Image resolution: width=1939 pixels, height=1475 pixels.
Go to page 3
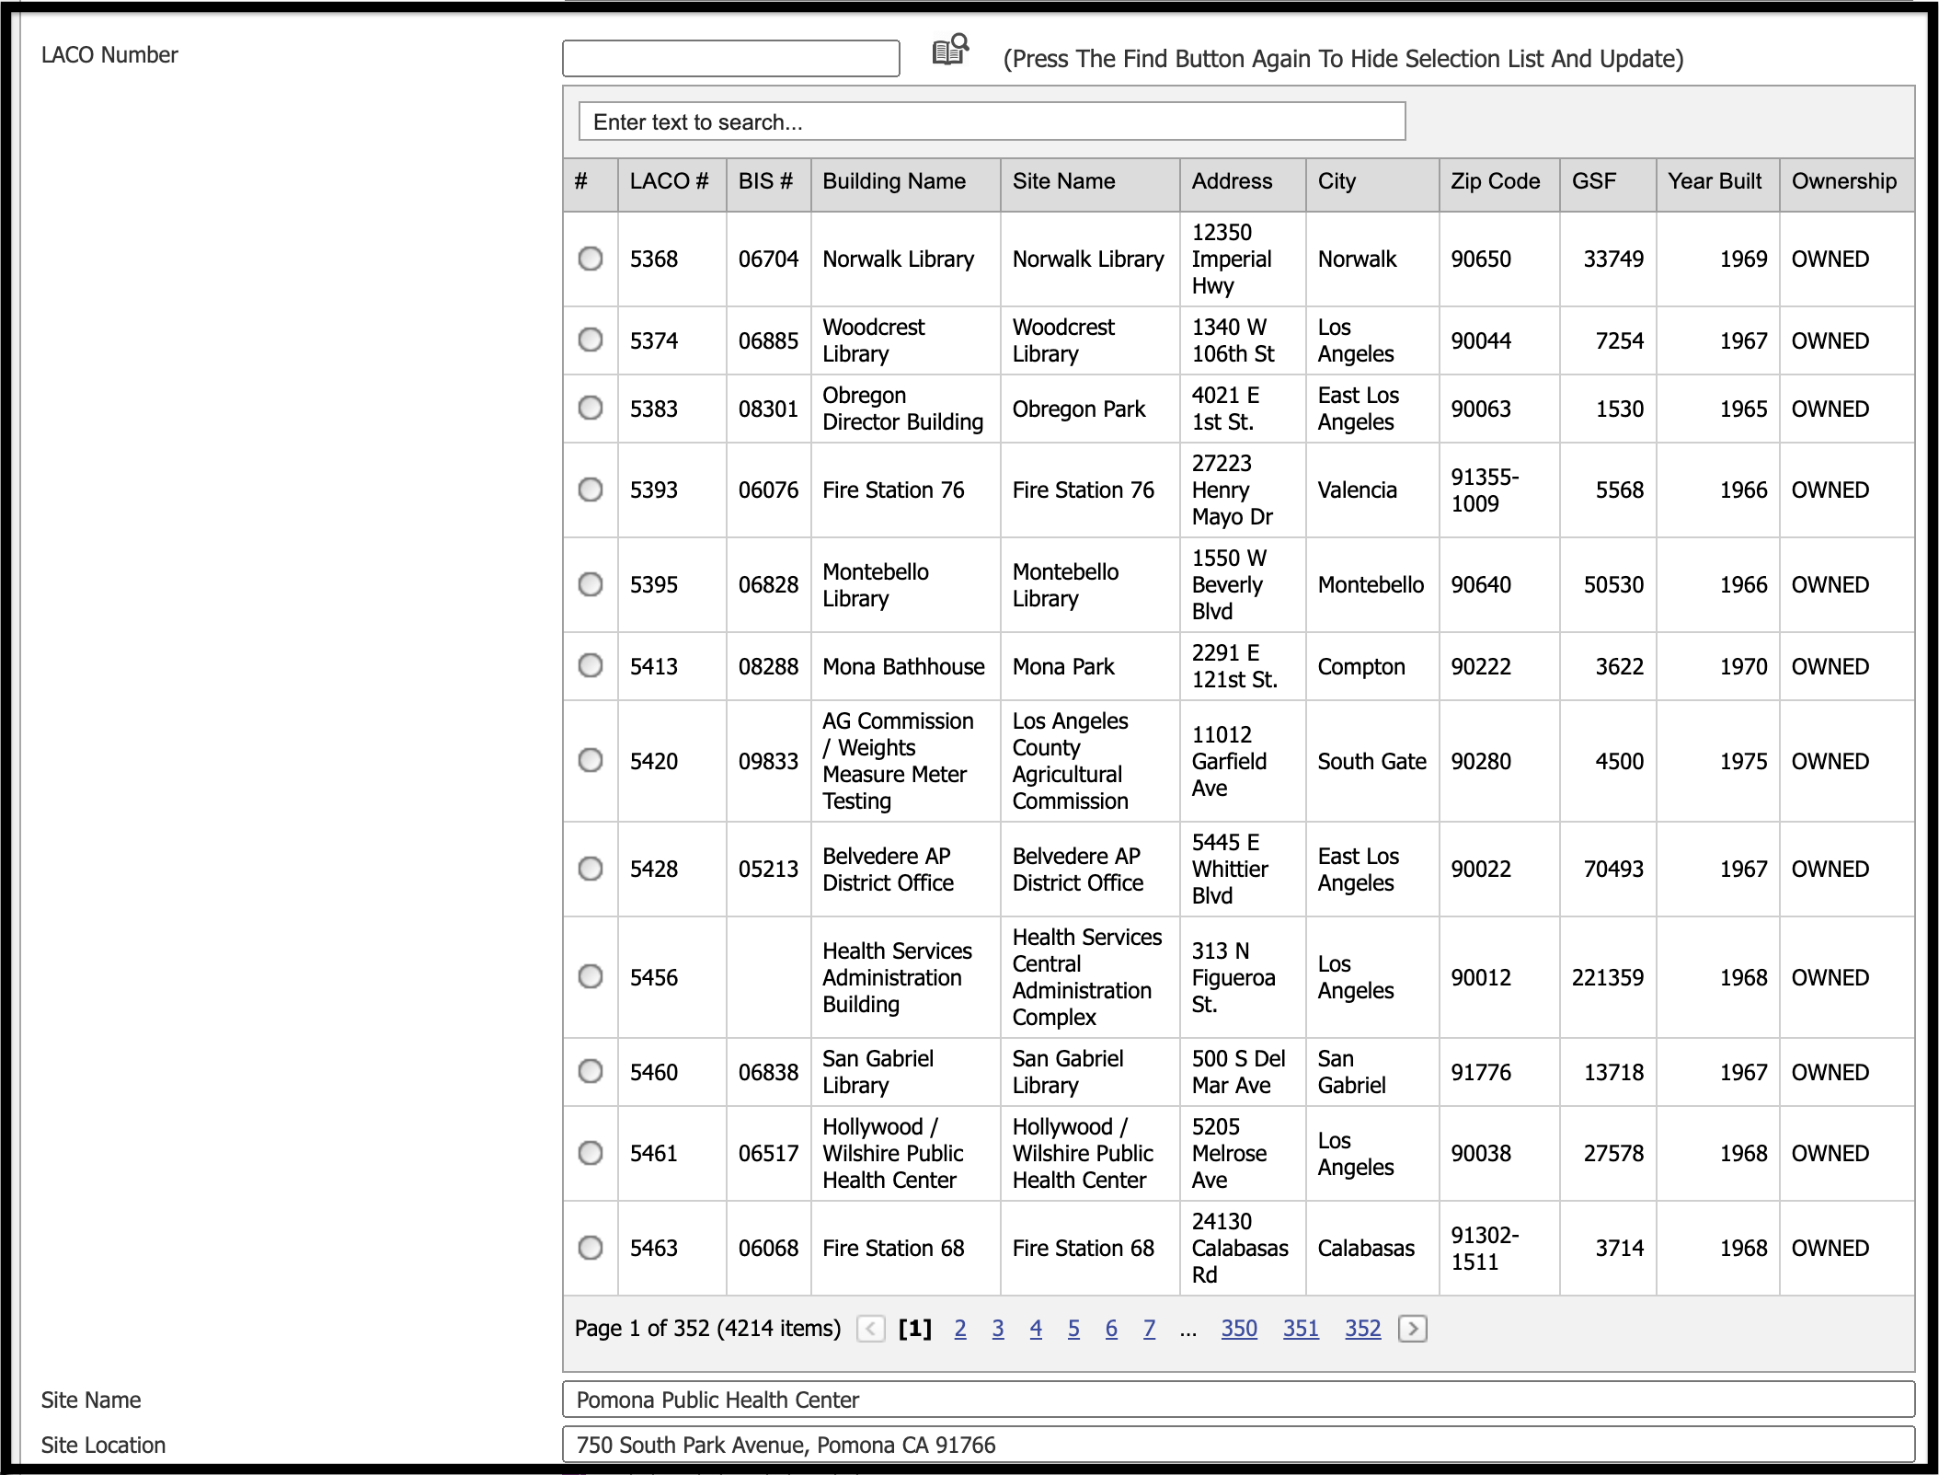point(998,1329)
